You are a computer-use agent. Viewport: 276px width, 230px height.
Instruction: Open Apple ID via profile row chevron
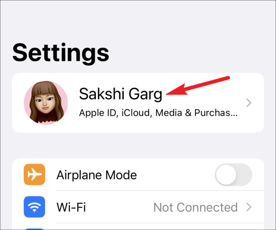click(x=248, y=103)
